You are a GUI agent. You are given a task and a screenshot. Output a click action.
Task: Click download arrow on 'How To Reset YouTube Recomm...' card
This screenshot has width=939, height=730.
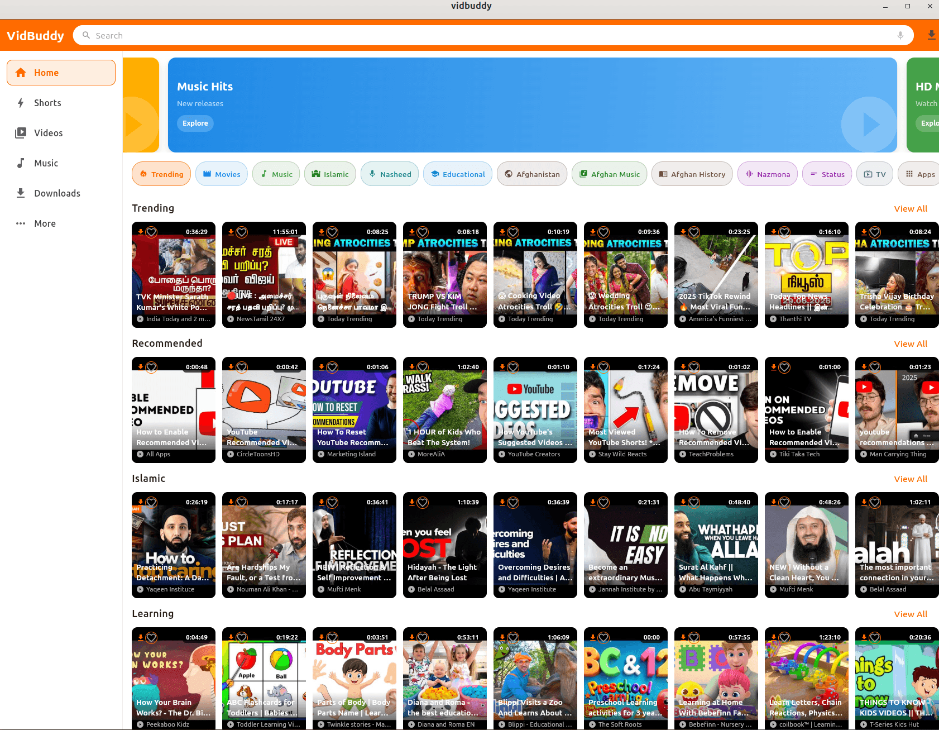(322, 367)
